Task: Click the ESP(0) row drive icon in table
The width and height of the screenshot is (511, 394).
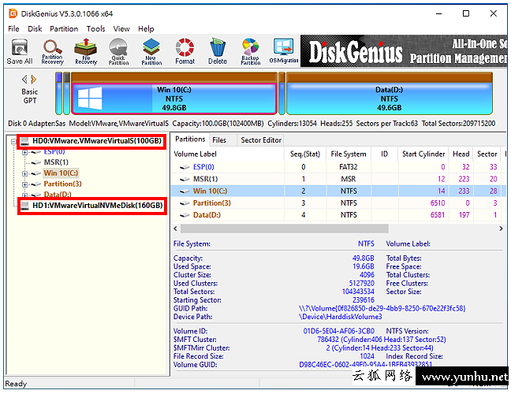Action: pyautogui.click(x=185, y=167)
